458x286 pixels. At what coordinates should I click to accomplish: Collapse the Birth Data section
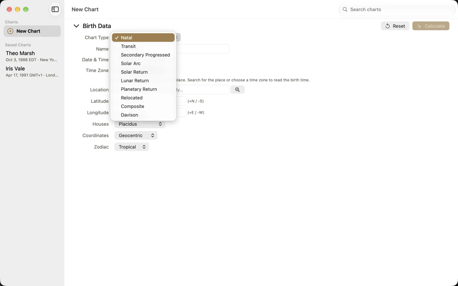[76, 26]
